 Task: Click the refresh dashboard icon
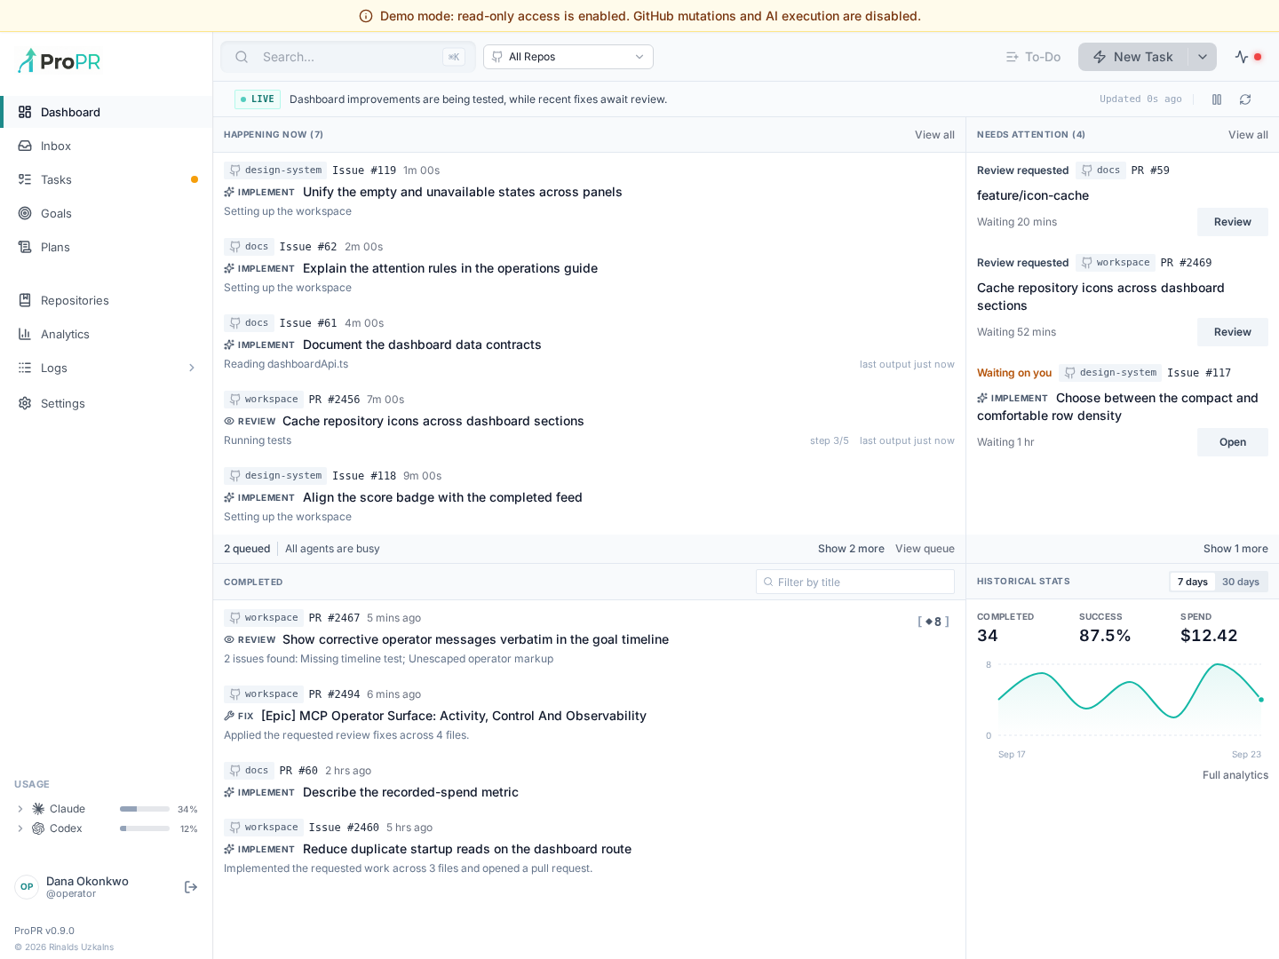tap(1245, 99)
